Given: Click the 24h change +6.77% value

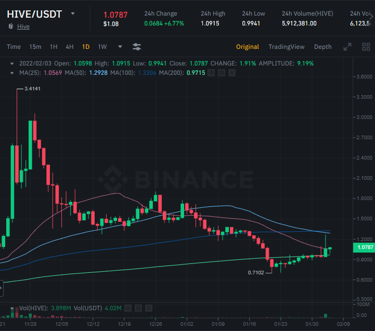Looking at the screenshot, I should click(174, 23).
